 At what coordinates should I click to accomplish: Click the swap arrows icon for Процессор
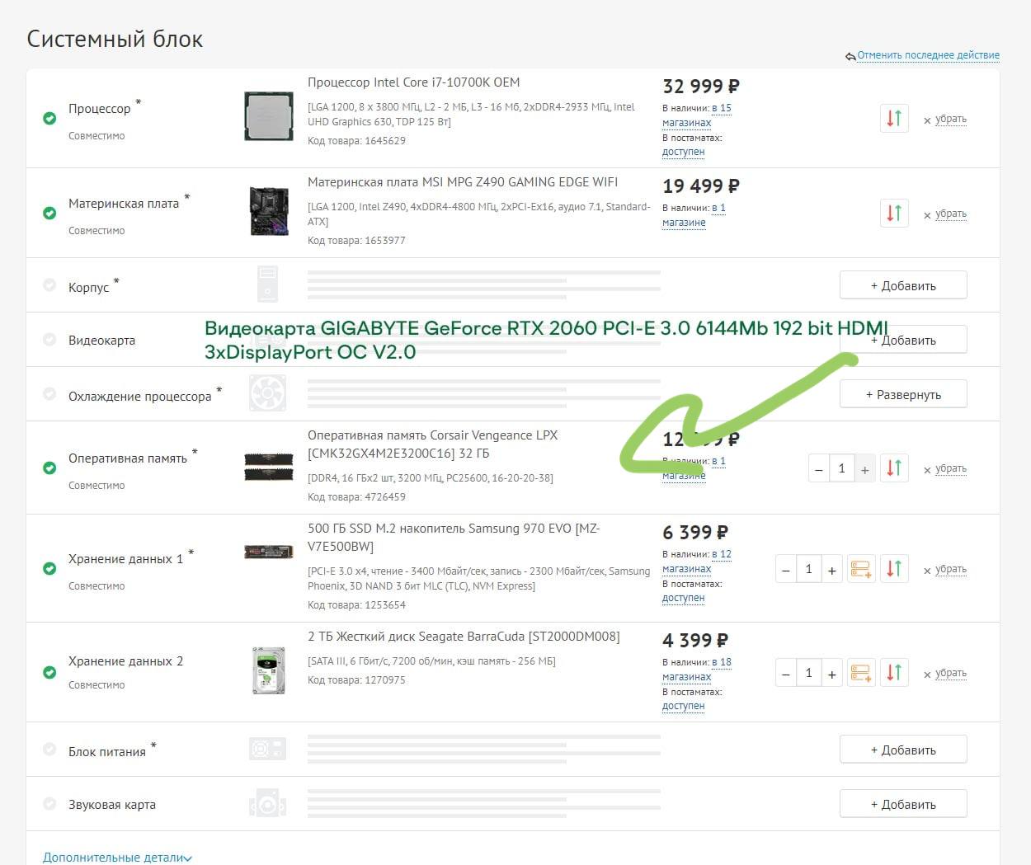point(894,119)
